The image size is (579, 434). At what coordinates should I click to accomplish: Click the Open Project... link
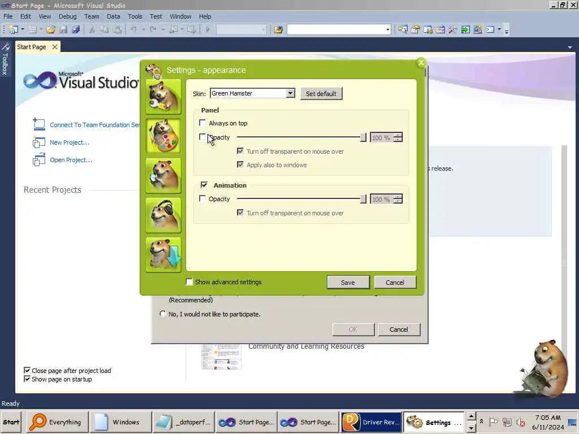(x=71, y=160)
